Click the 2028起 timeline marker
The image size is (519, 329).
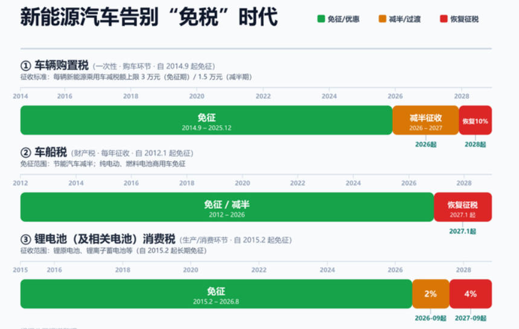[x=476, y=144]
